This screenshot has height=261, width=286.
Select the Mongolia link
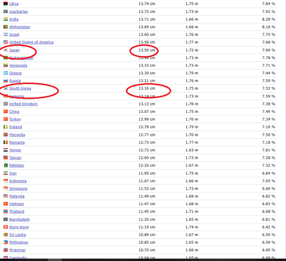pyautogui.click(x=17, y=135)
